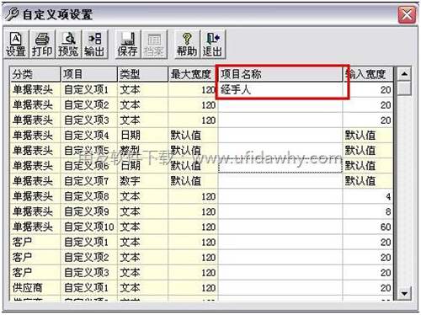Viewport: 421px width, 315px height.
Task: Click the 日期 type cell of 自定义项4
Action: tap(142, 136)
